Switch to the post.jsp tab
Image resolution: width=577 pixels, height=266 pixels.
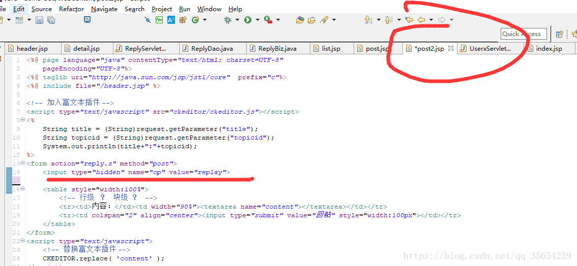pos(377,48)
